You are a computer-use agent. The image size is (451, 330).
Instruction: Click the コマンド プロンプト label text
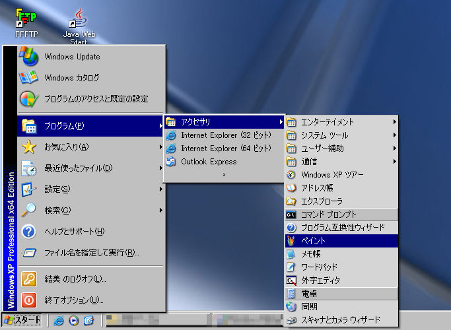pyautogui.click(x=328, y=214)
